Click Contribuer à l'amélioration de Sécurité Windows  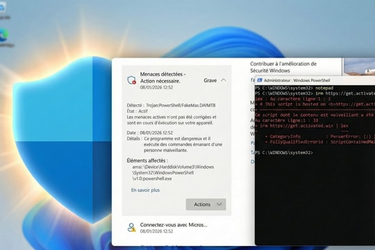283,67
